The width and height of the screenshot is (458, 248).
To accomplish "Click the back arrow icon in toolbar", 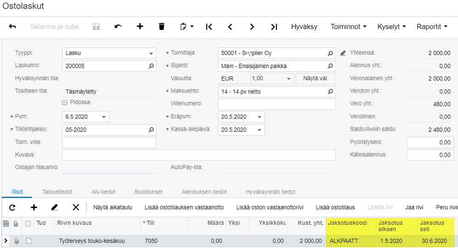I will [x=12, y=27].
